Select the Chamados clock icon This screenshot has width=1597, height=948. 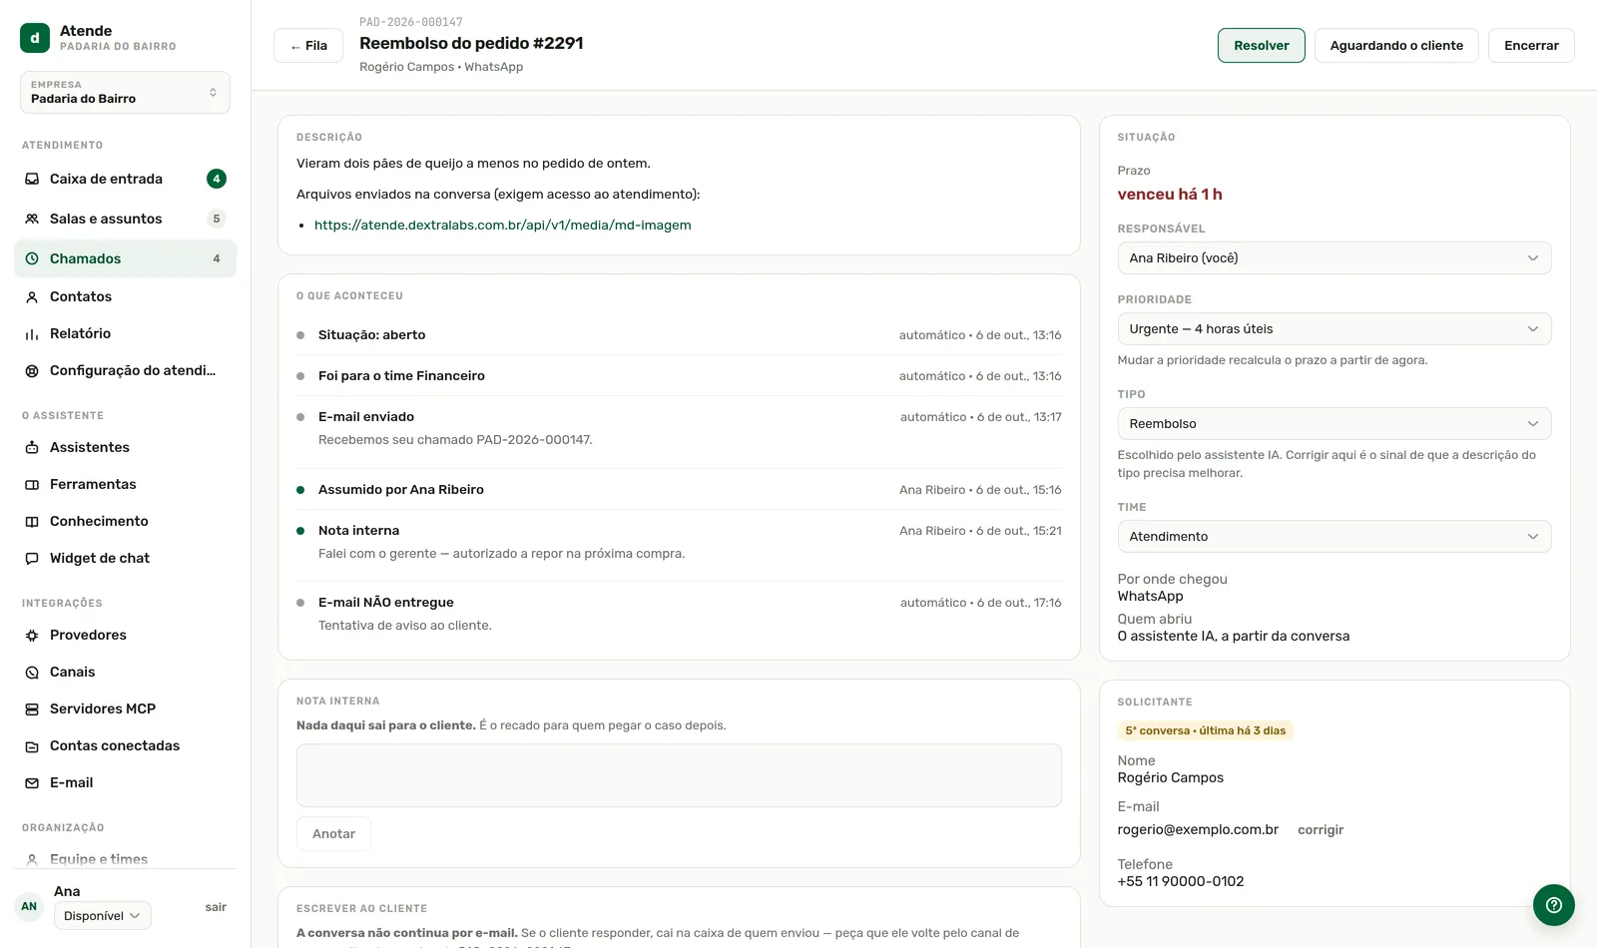(32, 258)
